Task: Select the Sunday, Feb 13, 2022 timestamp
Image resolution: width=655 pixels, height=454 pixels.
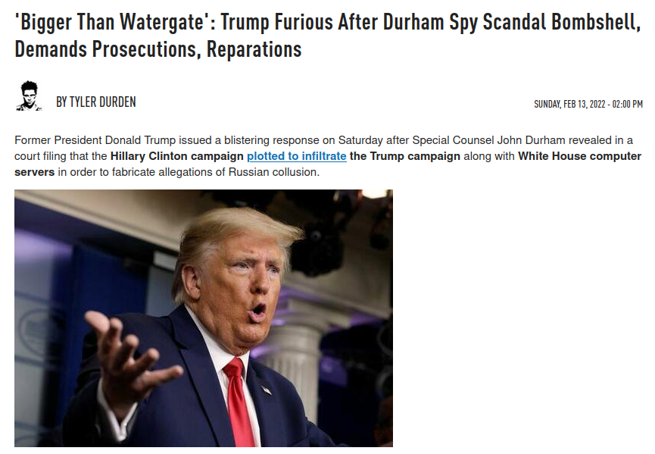Action: 588,104
